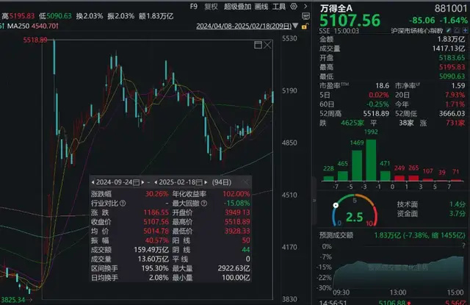
Task: Open the 工具 menu
Action: click(x=279, y=7)
